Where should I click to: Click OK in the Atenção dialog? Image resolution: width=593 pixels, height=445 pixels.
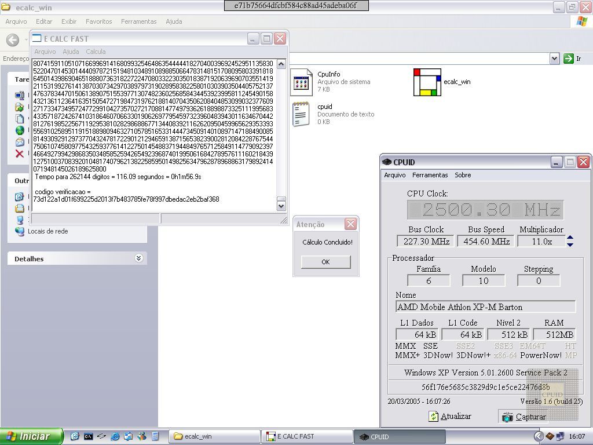pyautogui.click(x=325, y=262)
